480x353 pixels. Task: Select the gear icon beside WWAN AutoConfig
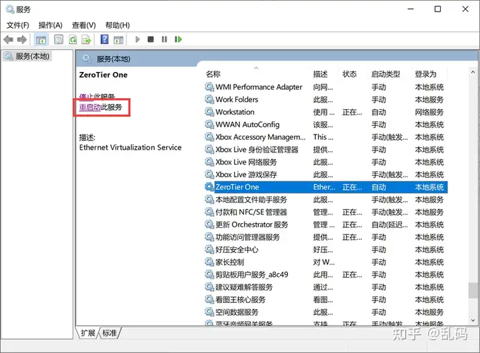[x=209, y=125]
